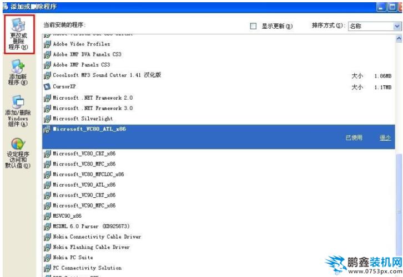Click the Microsoft_VC80_MFC_x86 icon
This screenshot has height=277, width=403.
(x=47, y=164)
